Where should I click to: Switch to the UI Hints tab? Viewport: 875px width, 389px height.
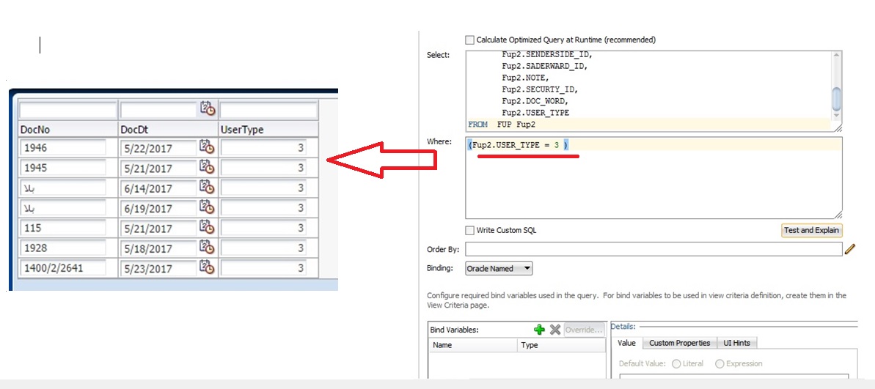tap(736, 343)
